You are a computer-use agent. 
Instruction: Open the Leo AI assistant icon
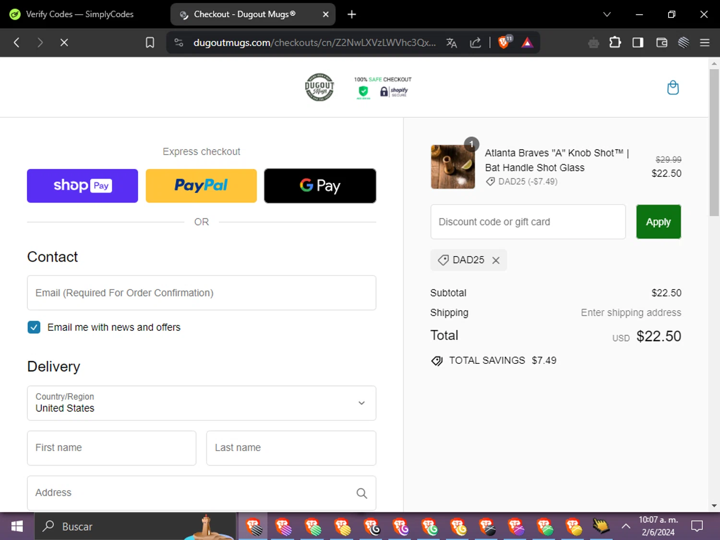pyautogui.click(x=594, y=43)
